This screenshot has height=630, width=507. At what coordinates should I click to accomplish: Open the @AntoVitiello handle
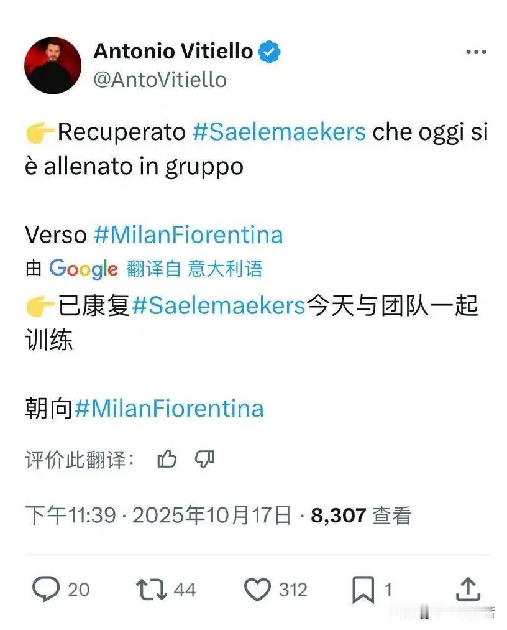[x=160, y=80]
